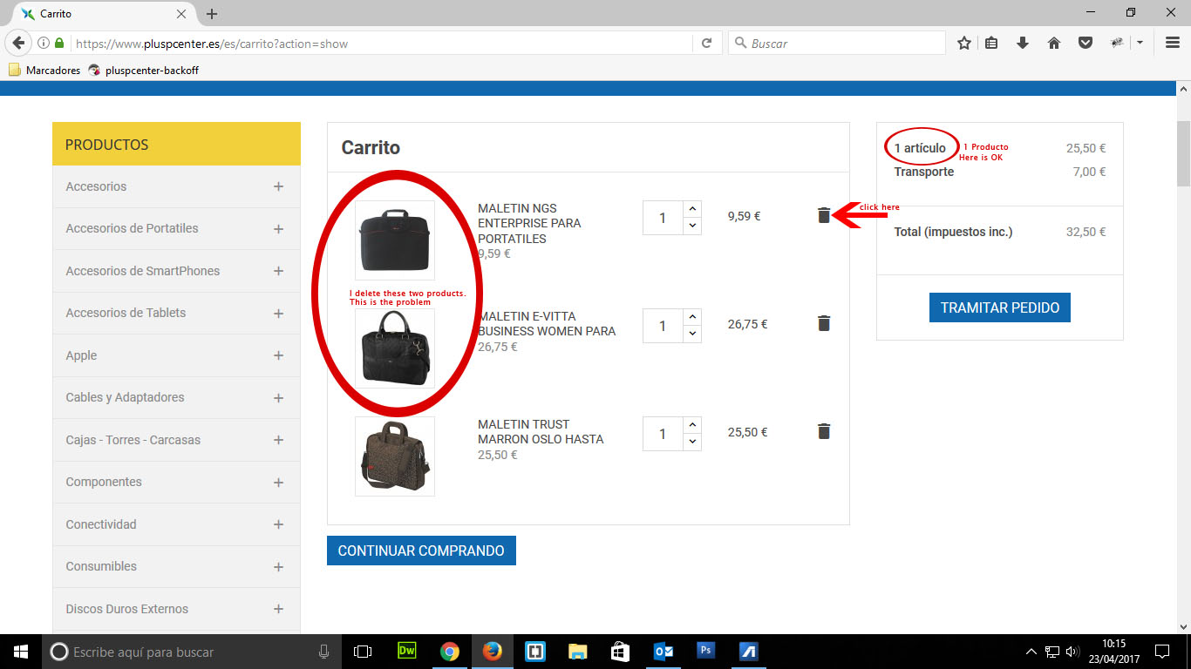Image resolution: width=1191 pixels, height=669 pixels.
Task: Open a new Firefox tab
Action: coord(212,14)
